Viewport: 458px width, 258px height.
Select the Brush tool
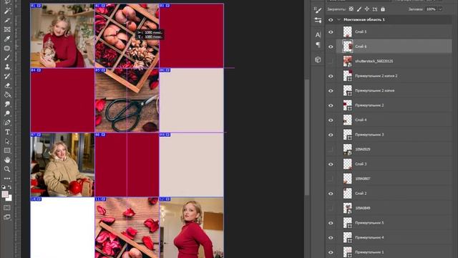(x=7, y=57)
